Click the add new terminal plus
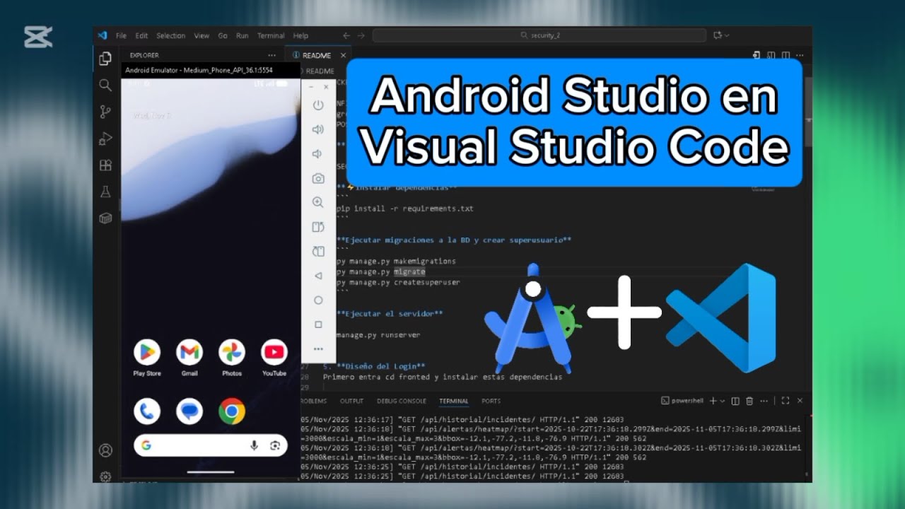The image size is (905, 509). [713, 401]
